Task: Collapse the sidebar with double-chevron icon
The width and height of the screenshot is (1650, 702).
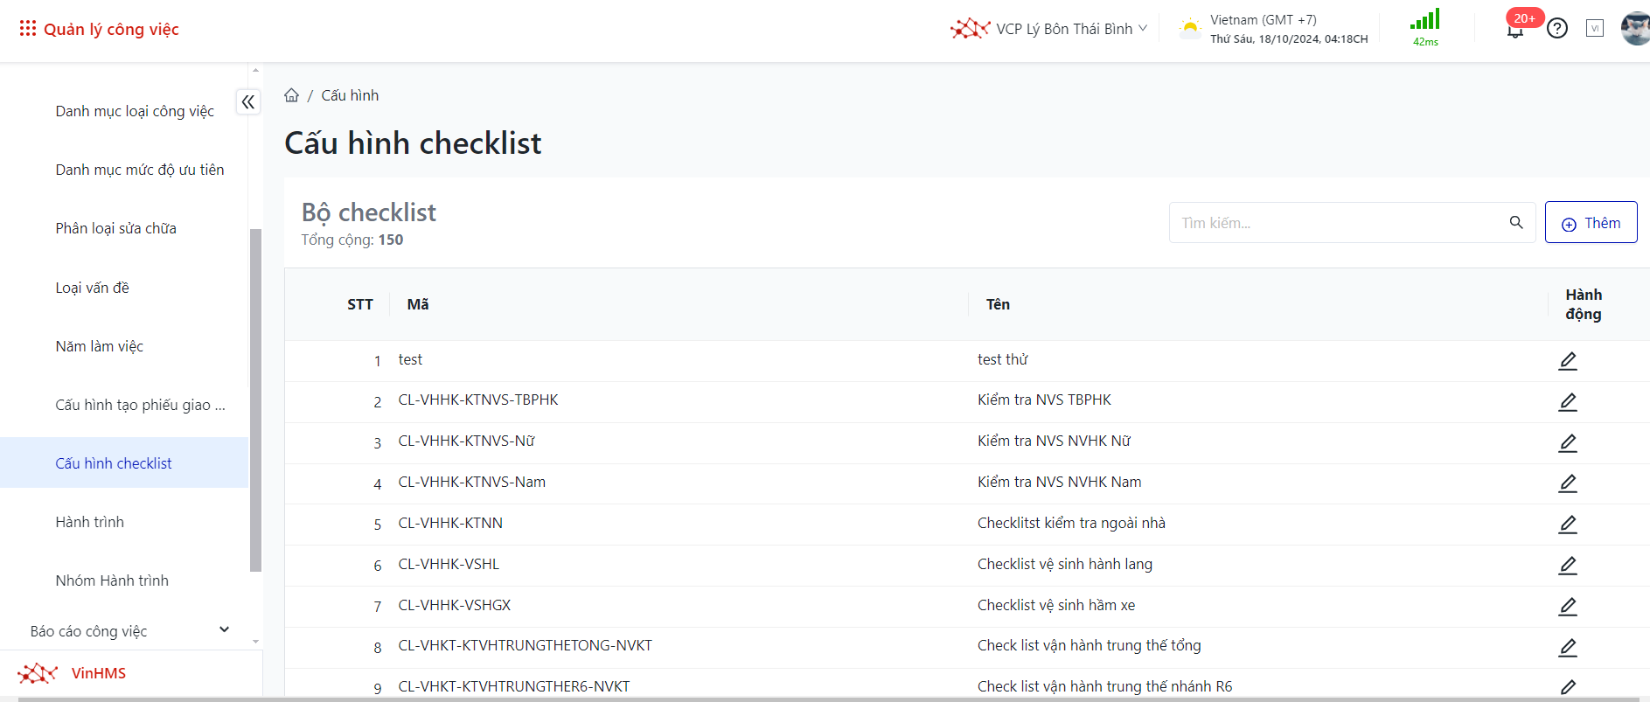Action: click(248, 102)
